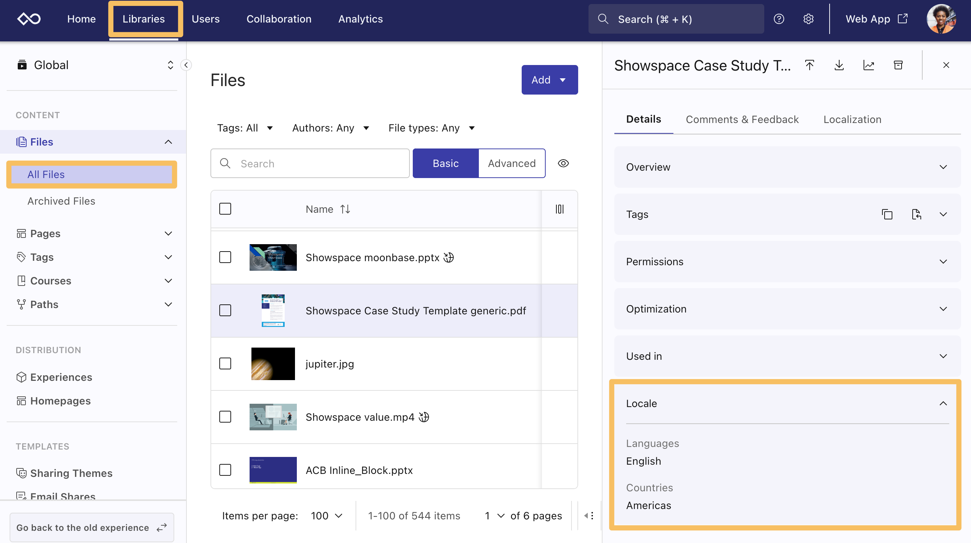Click the upload icon in details panel
The image size is (971, 543).
809,65
